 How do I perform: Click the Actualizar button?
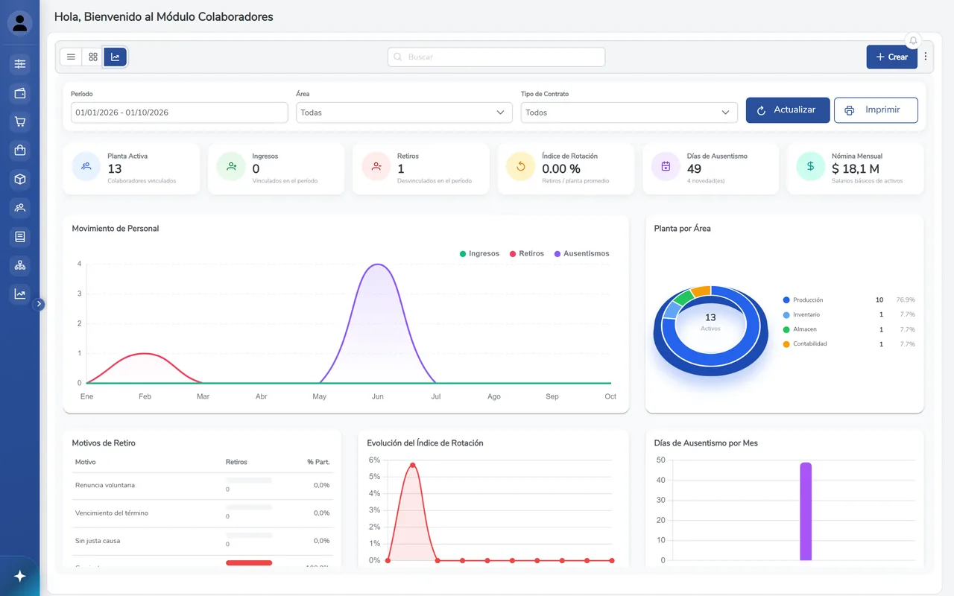(788, 110)
